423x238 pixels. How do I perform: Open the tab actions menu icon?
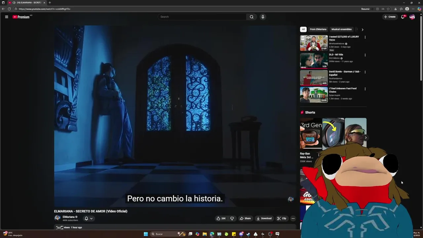(x=3, y=3)
